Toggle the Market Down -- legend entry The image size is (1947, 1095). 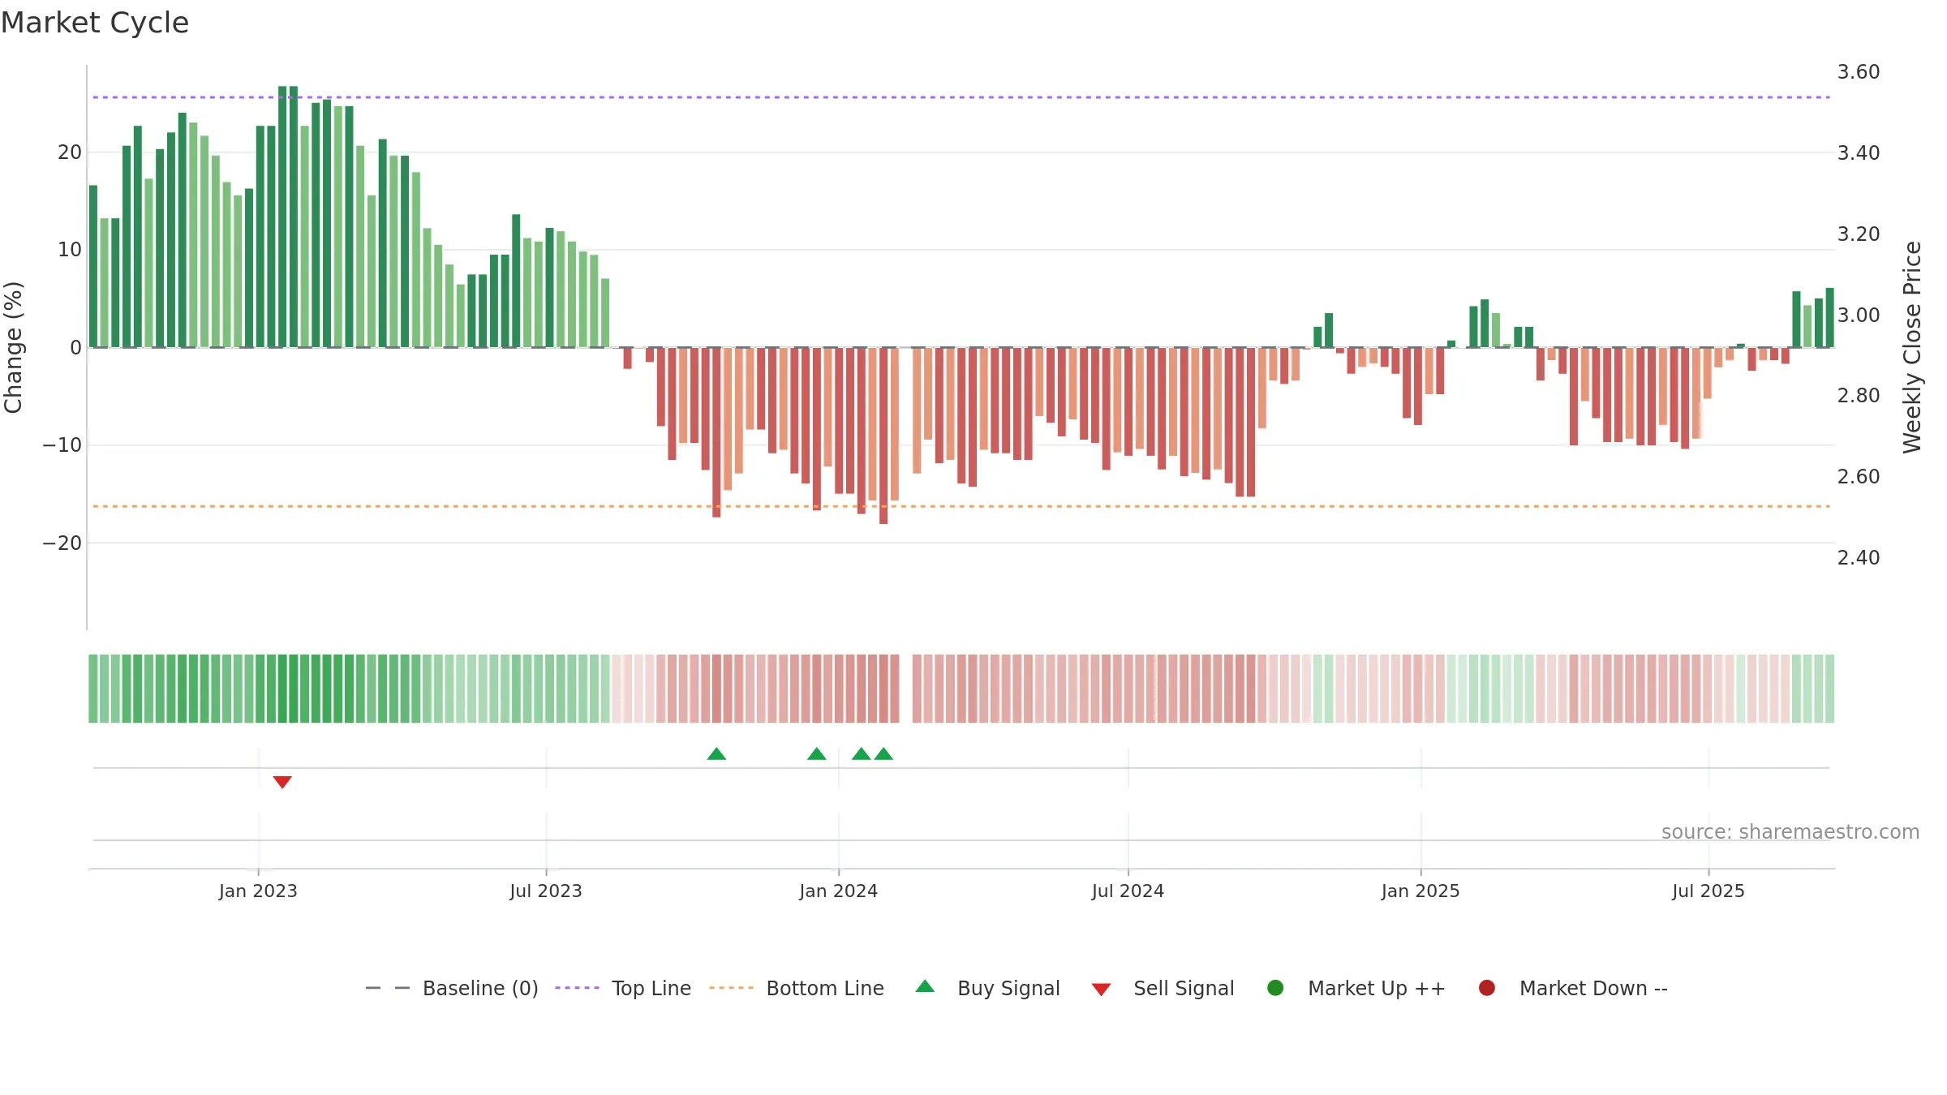1573,988
